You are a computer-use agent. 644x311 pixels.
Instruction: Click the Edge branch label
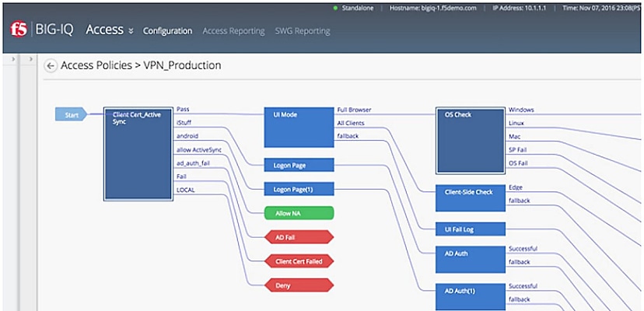(x=516, y=187)
